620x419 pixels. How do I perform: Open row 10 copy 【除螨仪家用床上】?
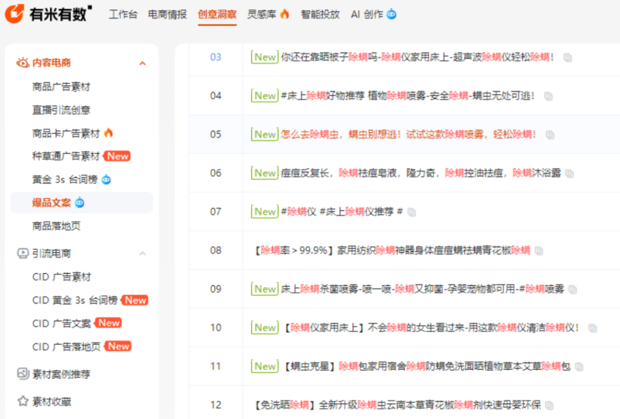[431, 328]
